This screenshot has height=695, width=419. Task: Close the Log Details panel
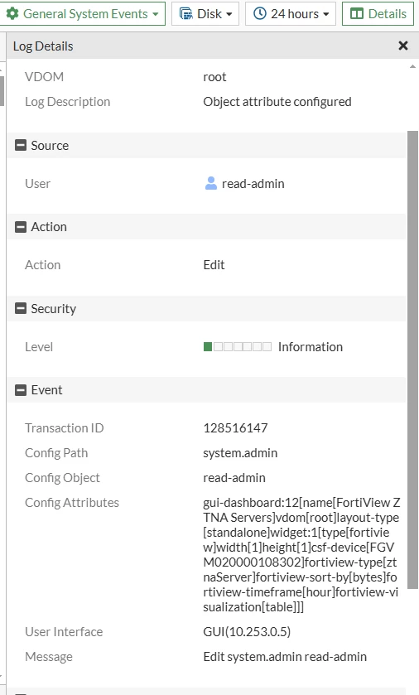click(x=403, y=46)
